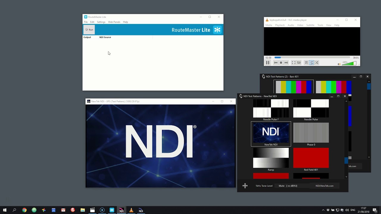The image size is (381, 214).
Task: Stop playback in VLC
Action: pos(281,63)
